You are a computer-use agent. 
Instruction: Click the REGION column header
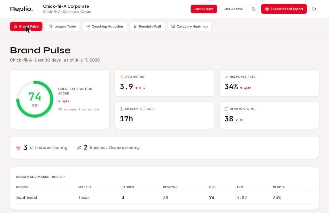[x=23, y=187]
